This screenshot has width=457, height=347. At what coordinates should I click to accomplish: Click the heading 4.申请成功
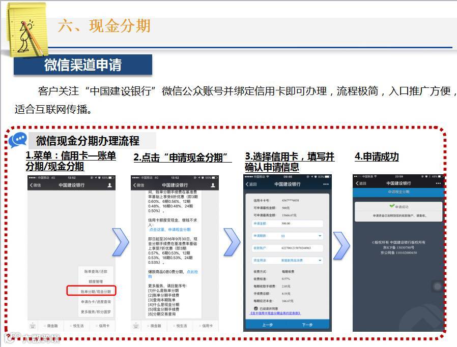pyautogui.click(x=377, y=156)
